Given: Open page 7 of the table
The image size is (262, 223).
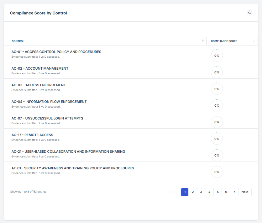Looking at the screenshot, I should tap(234, 192).
